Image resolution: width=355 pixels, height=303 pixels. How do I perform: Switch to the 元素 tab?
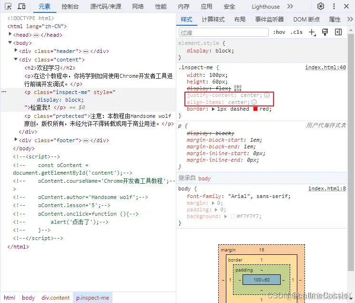(x=44, y=7)
